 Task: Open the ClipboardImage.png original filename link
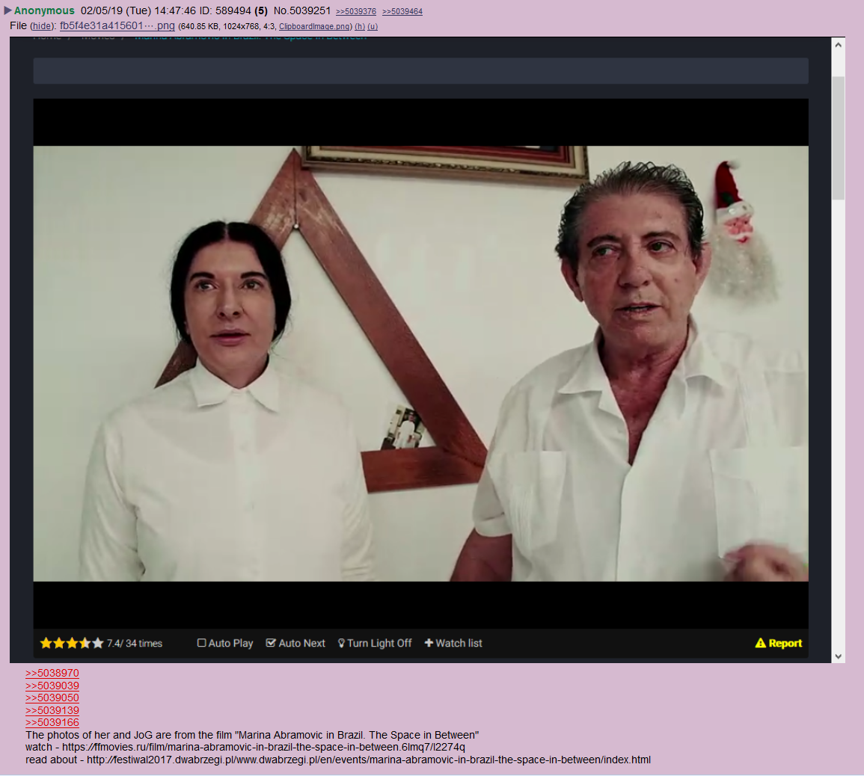pyautogui.click(x=314, y=26)
